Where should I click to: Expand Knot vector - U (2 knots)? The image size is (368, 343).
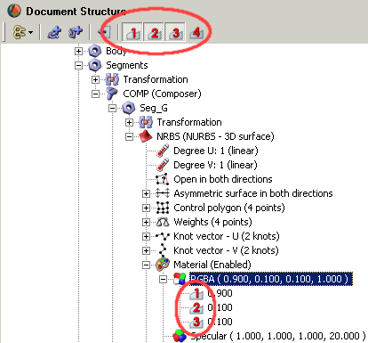146,236
